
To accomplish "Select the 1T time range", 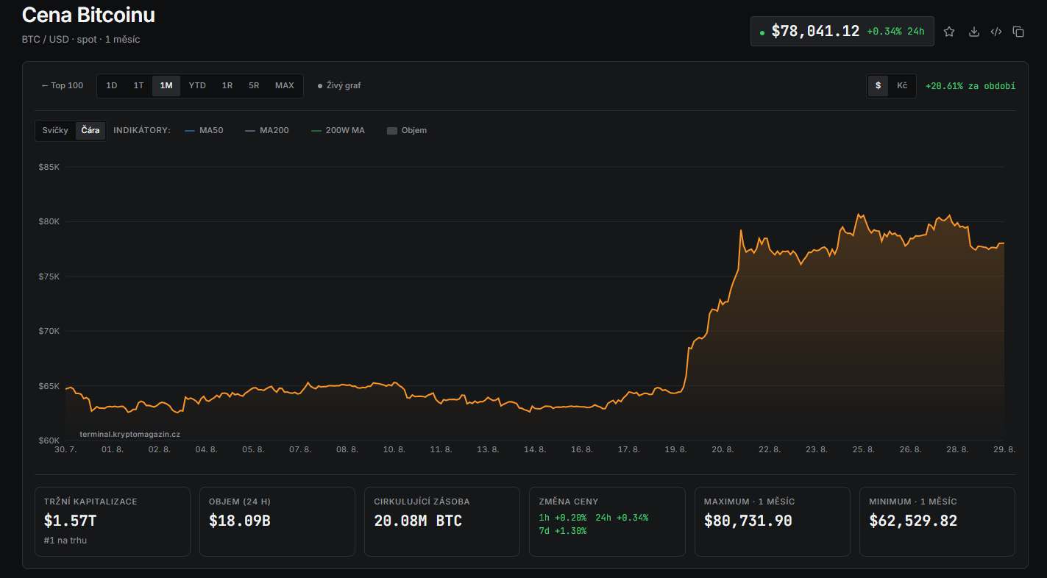I will pos(138,85).
